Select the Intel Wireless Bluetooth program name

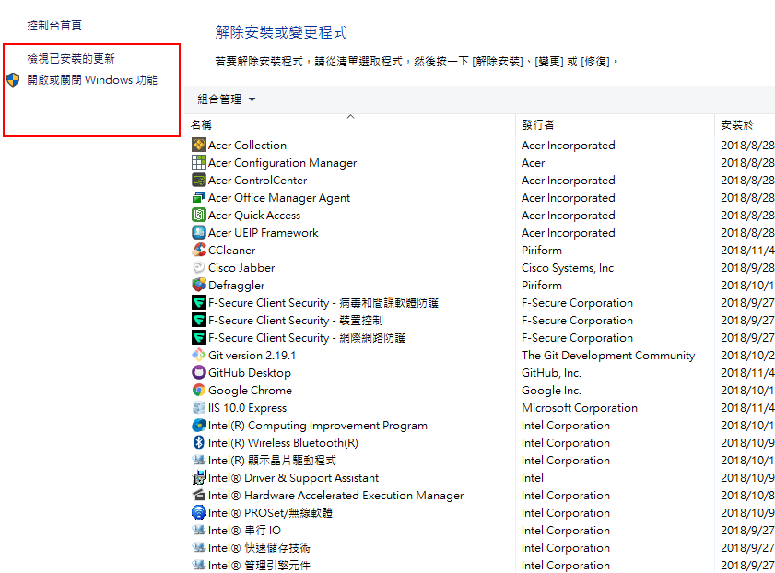point(283,442)
